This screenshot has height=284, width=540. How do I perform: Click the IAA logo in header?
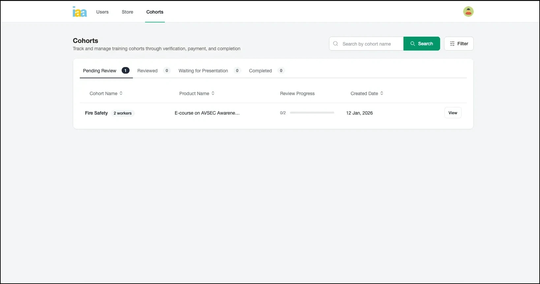[x=80, y=12]
